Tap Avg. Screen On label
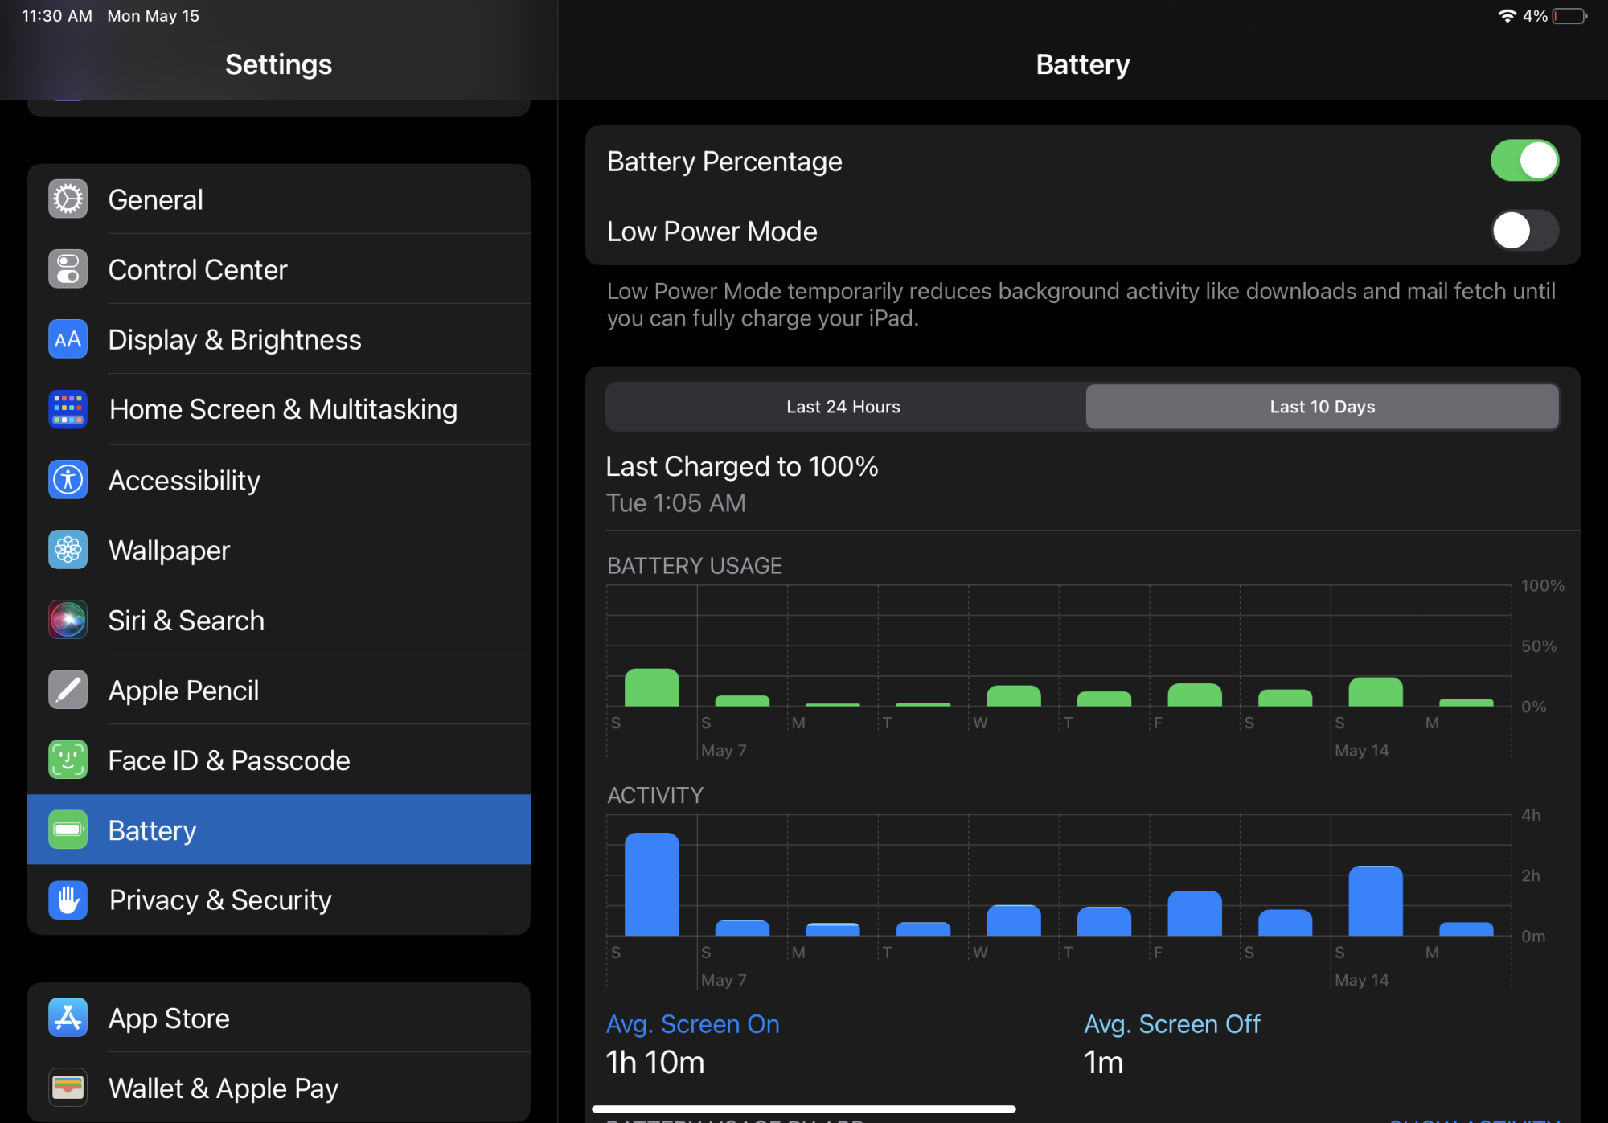Image resolution: width=1608 pixels, height=1123 pixels. [x=692, y=1024]
